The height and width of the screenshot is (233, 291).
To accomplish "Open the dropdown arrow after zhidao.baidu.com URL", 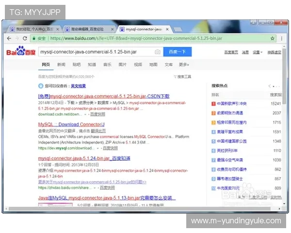I will click(95, 188).
